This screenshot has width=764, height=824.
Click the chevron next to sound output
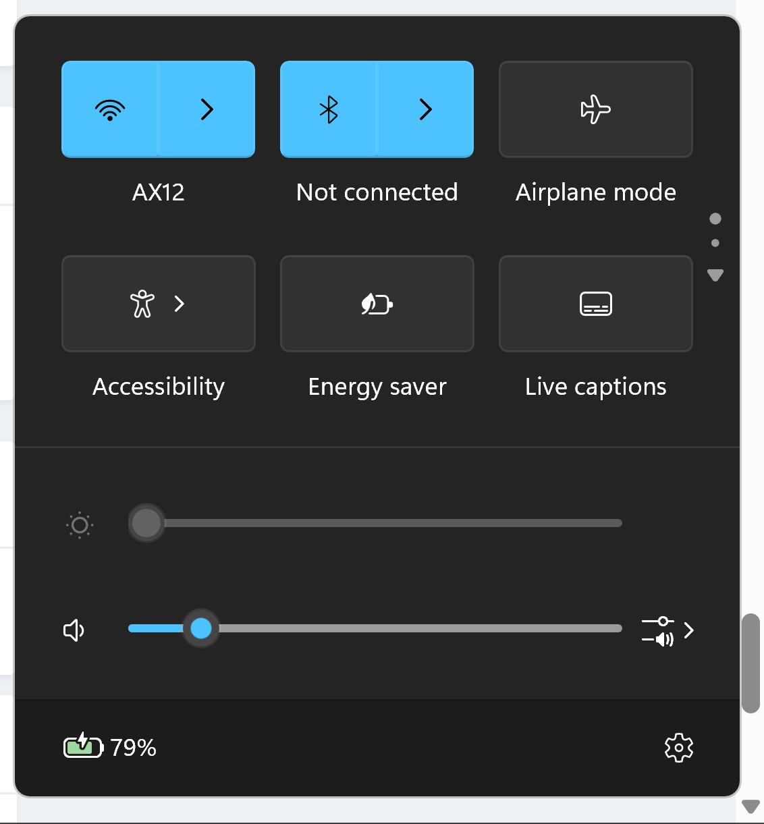pyautogui.click(x=688, y=630)
